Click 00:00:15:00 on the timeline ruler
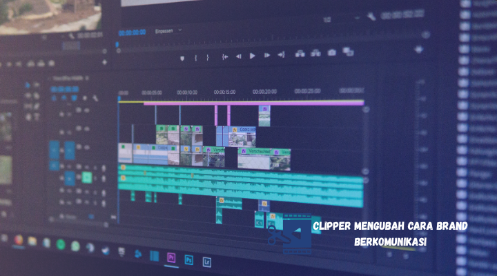Screen dimensions: 497x276 tap(224, 92)
